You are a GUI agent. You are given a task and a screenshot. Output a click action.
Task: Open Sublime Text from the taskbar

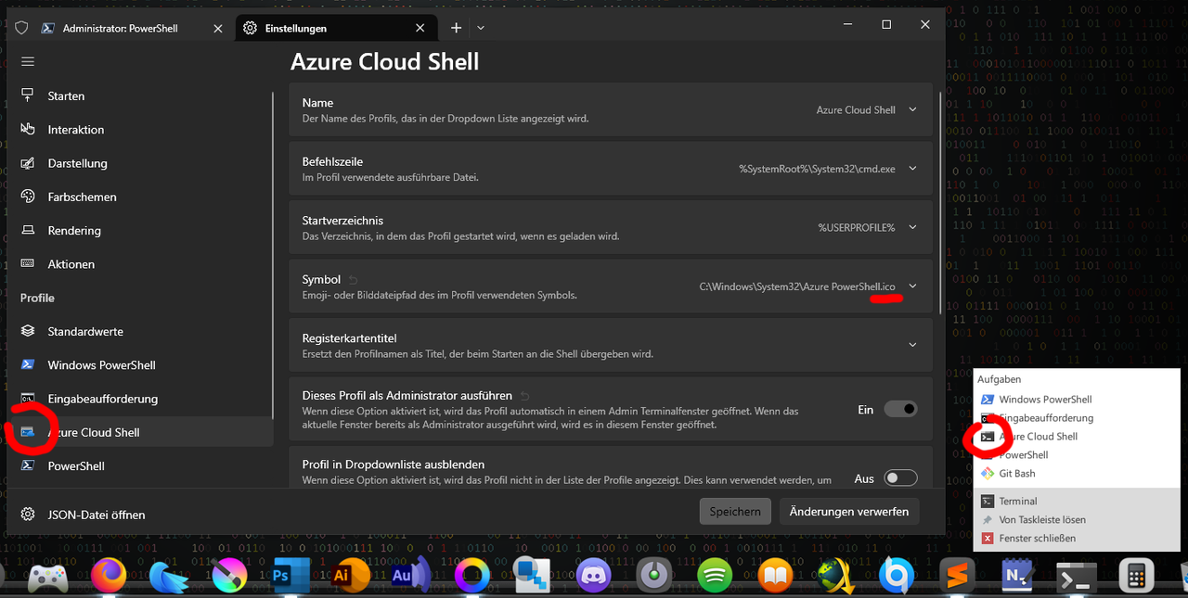(x=957, y=577)
